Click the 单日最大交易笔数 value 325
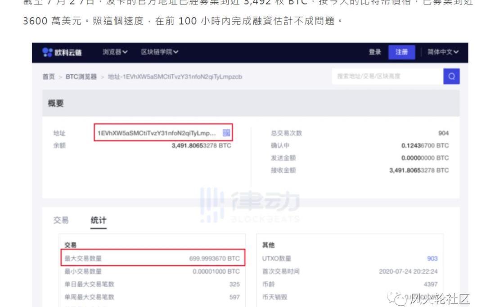The height and width of the screenshot is (307, 486). click(234, 284)
